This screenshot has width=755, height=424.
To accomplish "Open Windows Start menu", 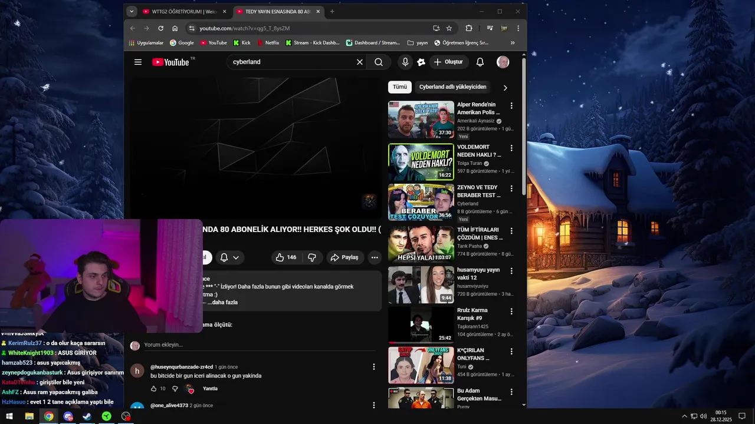I will point(9,416).
